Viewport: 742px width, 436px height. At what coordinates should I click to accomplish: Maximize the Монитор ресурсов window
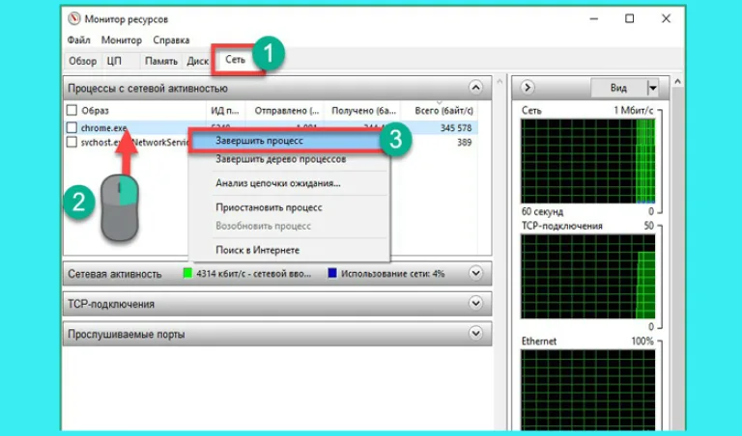point(629,19)
